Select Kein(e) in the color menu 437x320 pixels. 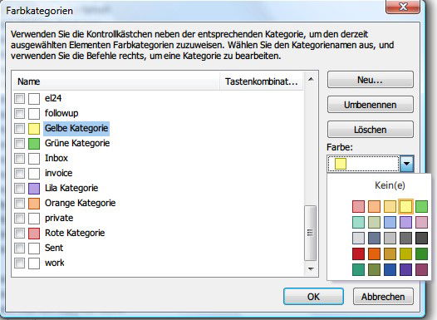tap(390, 185)
